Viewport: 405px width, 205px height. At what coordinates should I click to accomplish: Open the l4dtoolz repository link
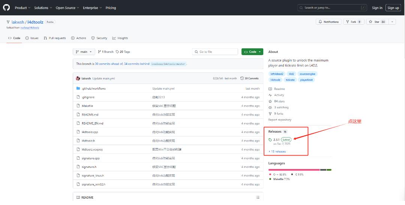click(35, 22)
